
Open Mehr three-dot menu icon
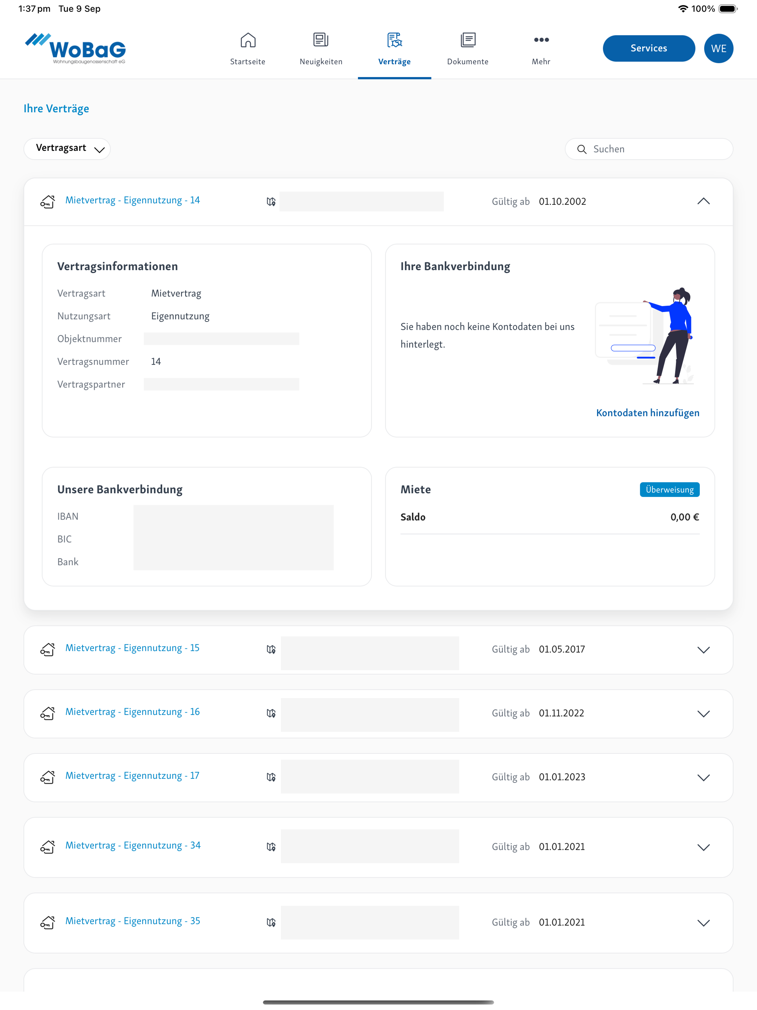[x=541, y=40]
